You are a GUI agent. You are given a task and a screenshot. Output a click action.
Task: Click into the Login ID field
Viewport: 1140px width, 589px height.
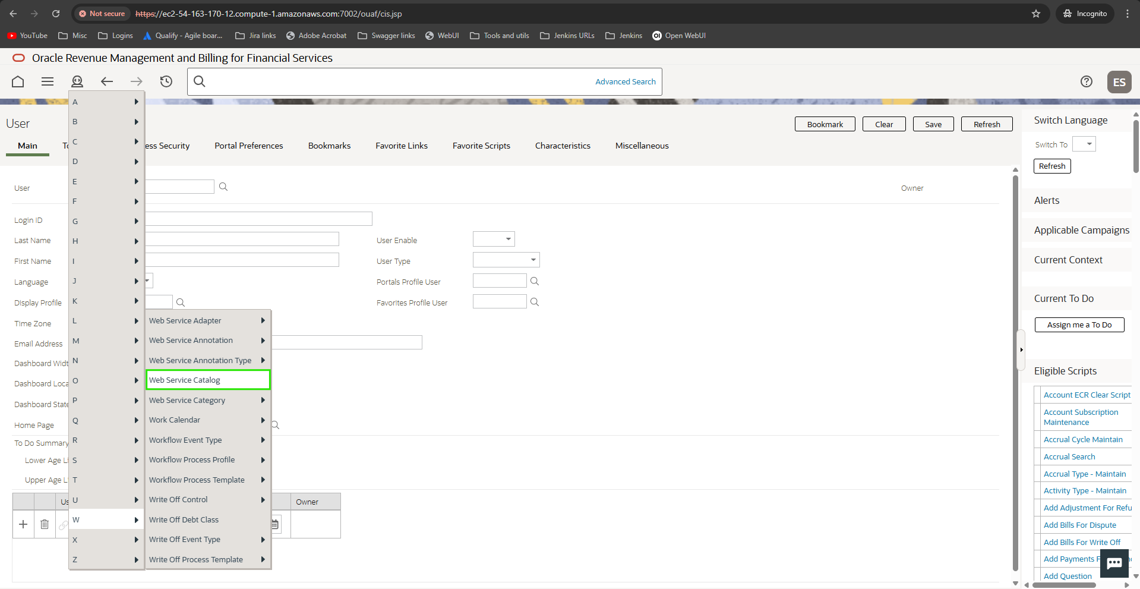click(258, 219)
